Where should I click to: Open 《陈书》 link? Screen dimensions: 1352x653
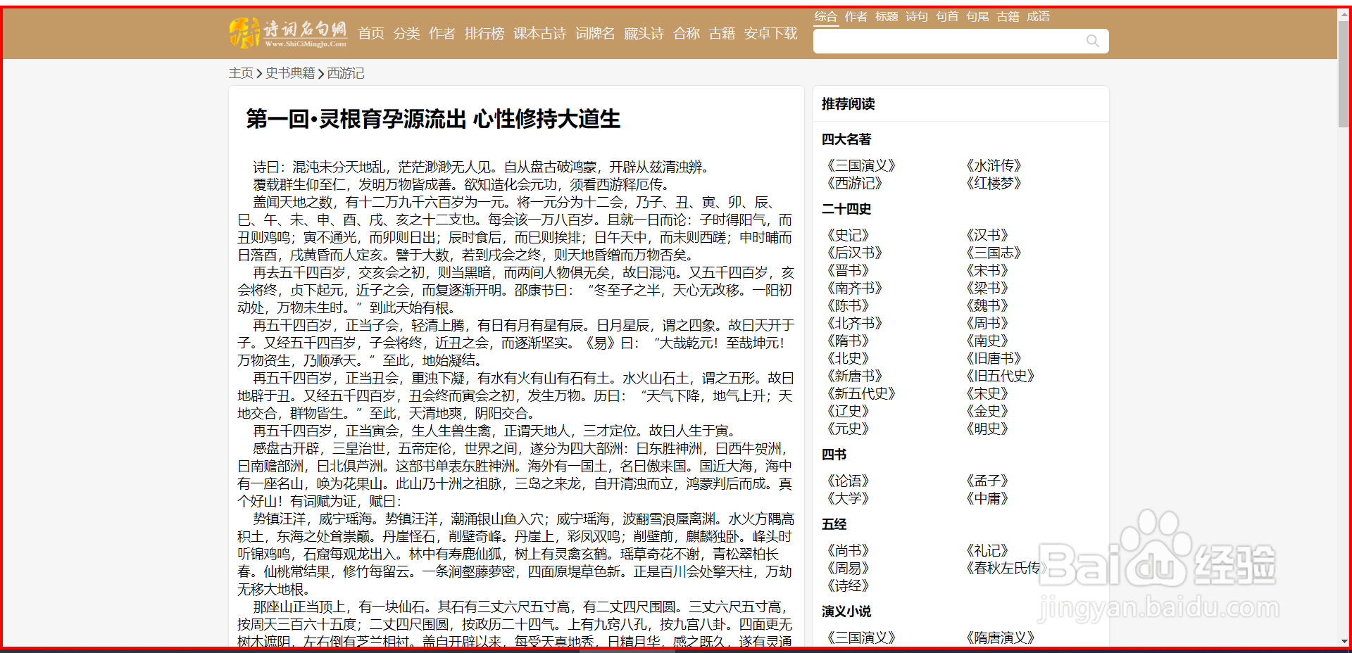tap(849, 305)
